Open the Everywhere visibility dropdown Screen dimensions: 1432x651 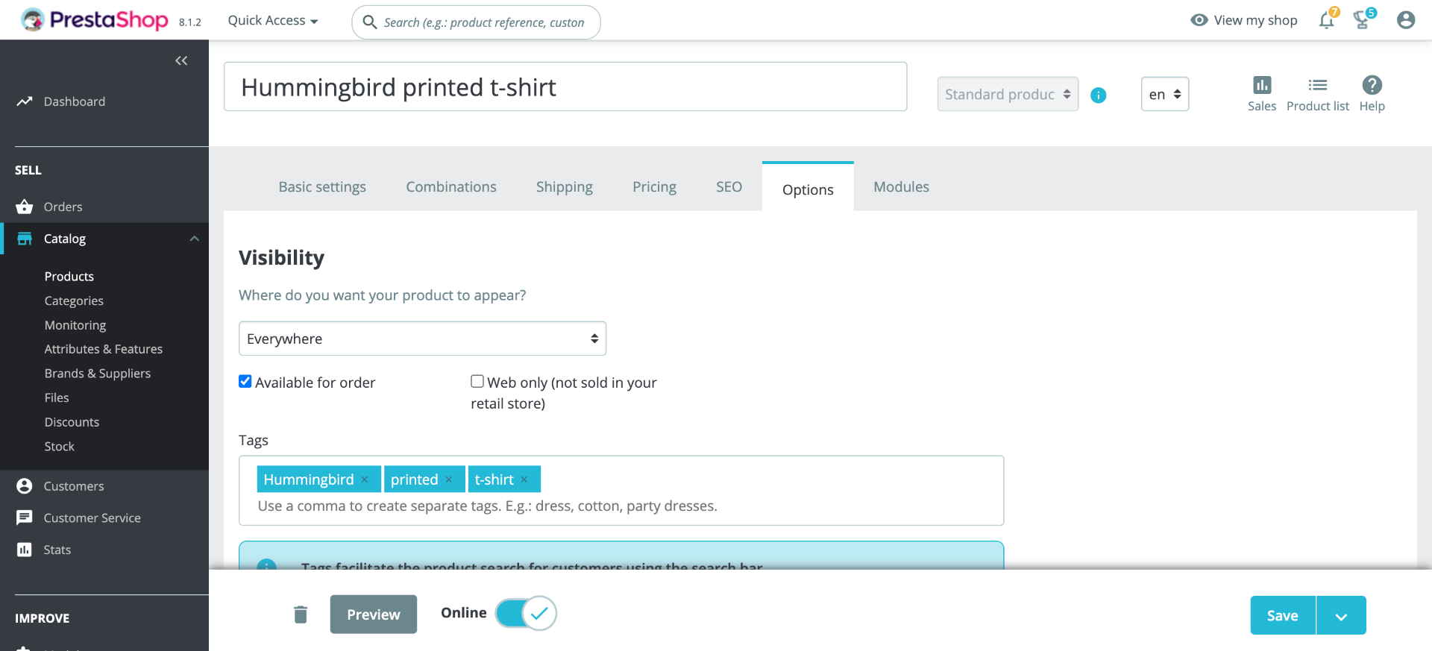[x=422, y=339]
